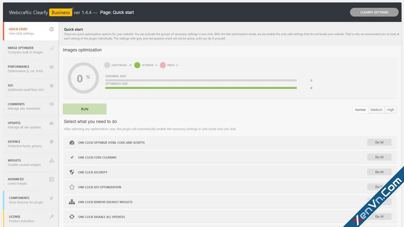404x227 pixels.
Task: Open the License activation section
Action: 31,219
